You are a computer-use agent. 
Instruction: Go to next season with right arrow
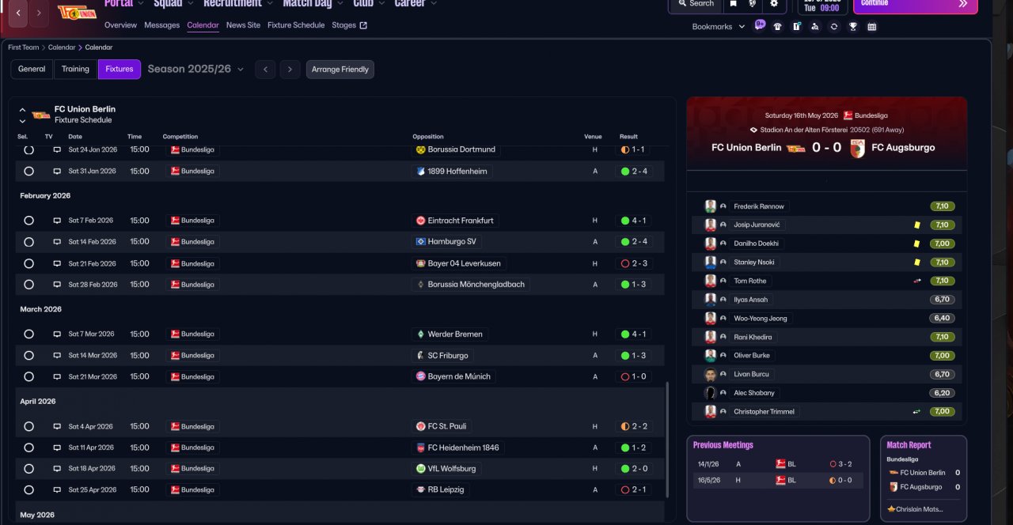click(290, 70)
